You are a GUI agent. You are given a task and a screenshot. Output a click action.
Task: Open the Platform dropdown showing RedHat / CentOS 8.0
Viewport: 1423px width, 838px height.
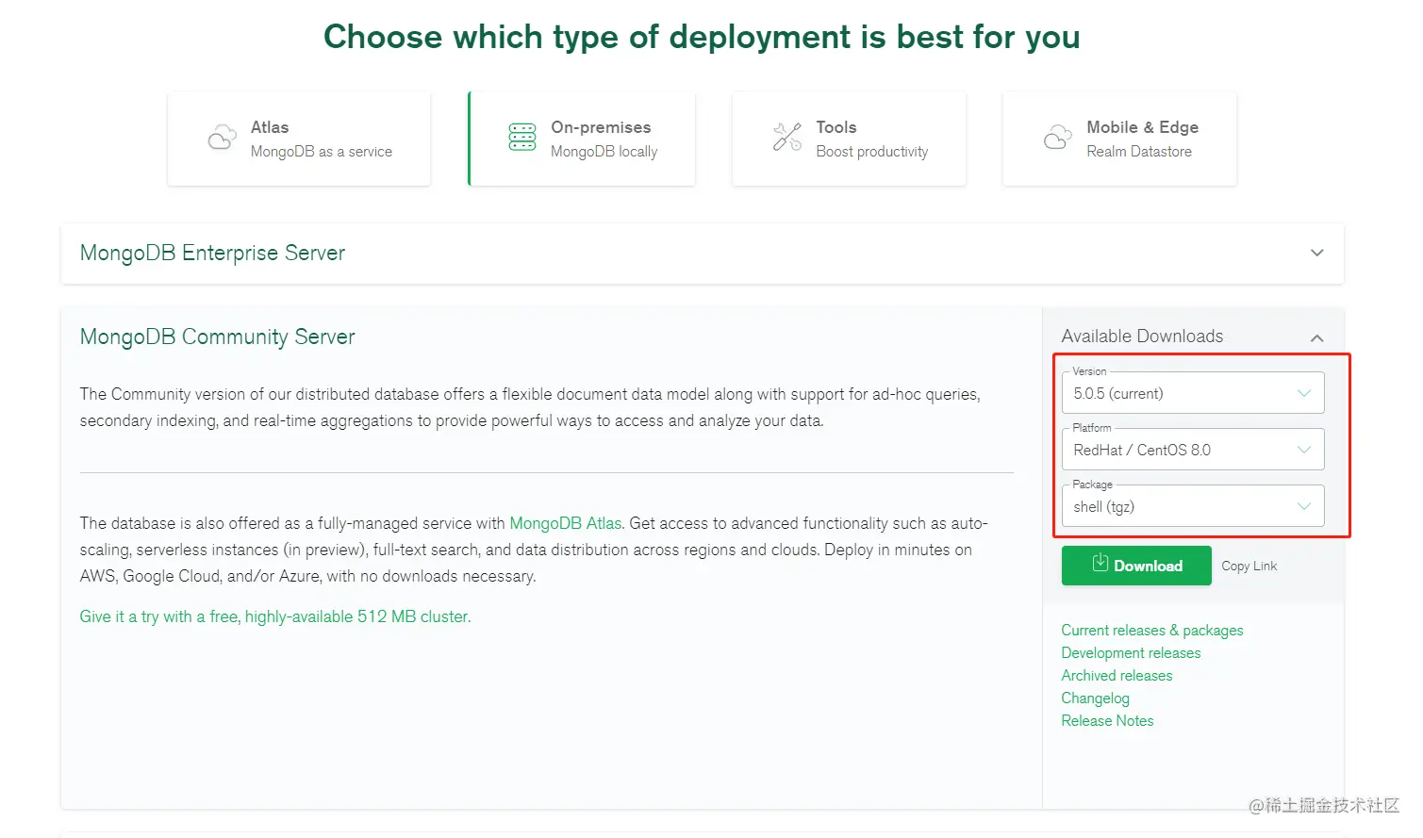click(1192, 451)
